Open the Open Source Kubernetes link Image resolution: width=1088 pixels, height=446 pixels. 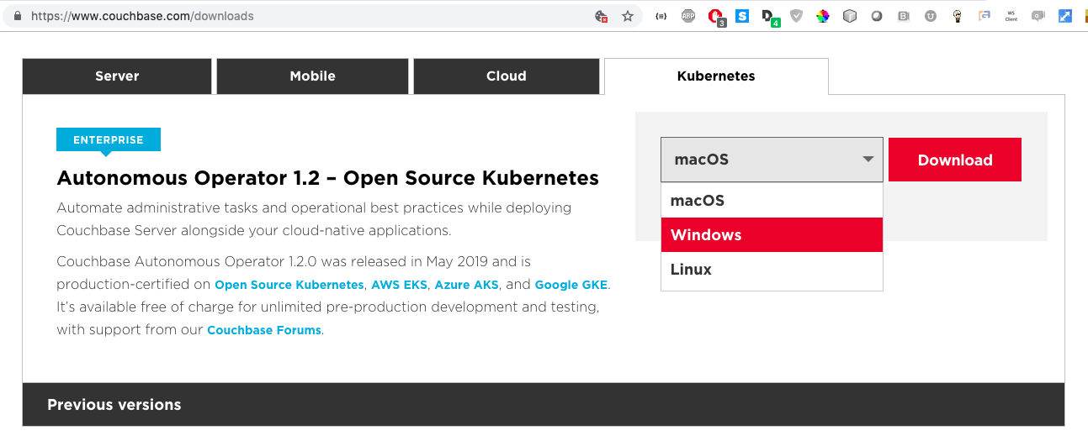(289, 285)
